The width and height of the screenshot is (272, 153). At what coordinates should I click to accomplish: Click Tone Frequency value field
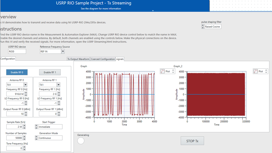pyautogui.click(x=14, y=148)
